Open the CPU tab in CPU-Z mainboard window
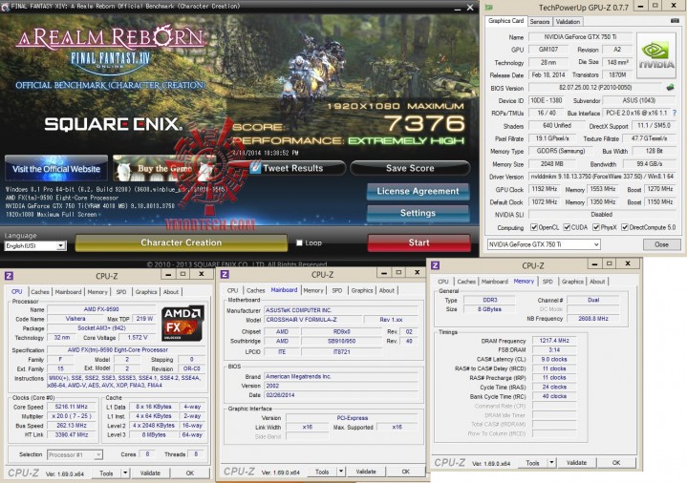The image size is (687, 483). [232, 290]
